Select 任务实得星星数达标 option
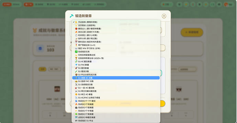 click(x=116, y=55)
